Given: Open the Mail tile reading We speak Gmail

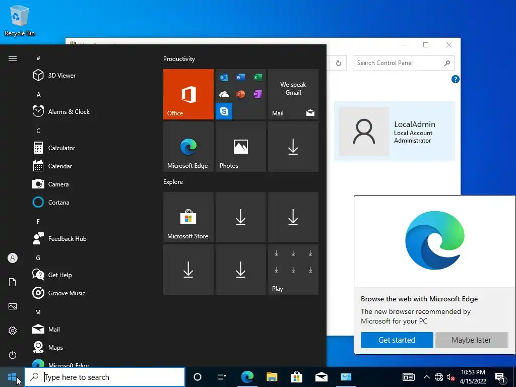Looking at the screenshot, I should coord(293,94).
